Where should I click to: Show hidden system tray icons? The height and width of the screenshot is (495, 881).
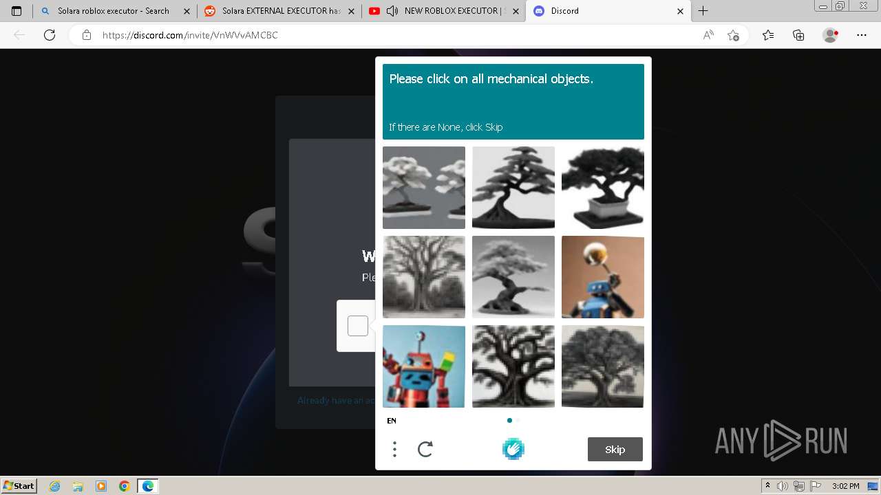768,486
